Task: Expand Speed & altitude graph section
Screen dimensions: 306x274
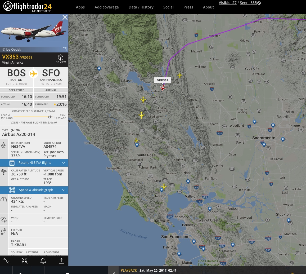Action: 34,190
